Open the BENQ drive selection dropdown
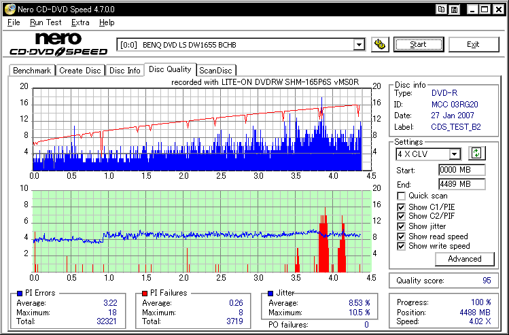The height and width of the screenshot is (335, 509). (x=359, y=45)
